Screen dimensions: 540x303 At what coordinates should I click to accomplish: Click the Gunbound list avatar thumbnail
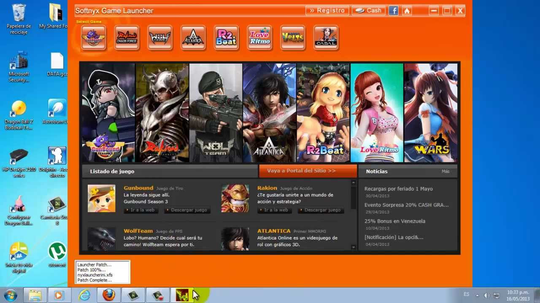click(101, 198)
